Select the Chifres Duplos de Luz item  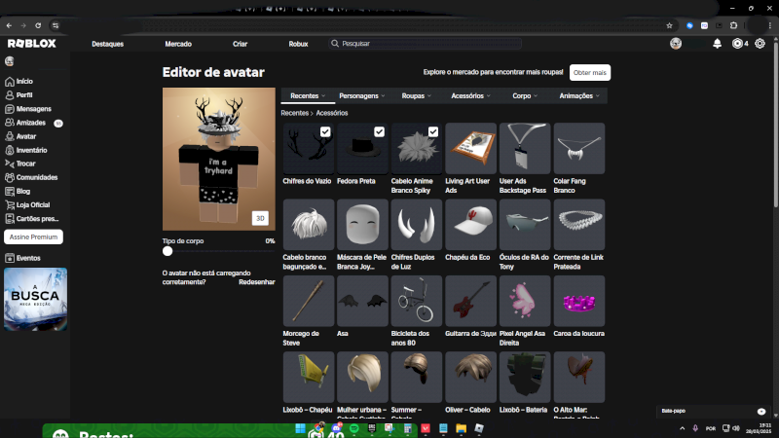[417, 225]
